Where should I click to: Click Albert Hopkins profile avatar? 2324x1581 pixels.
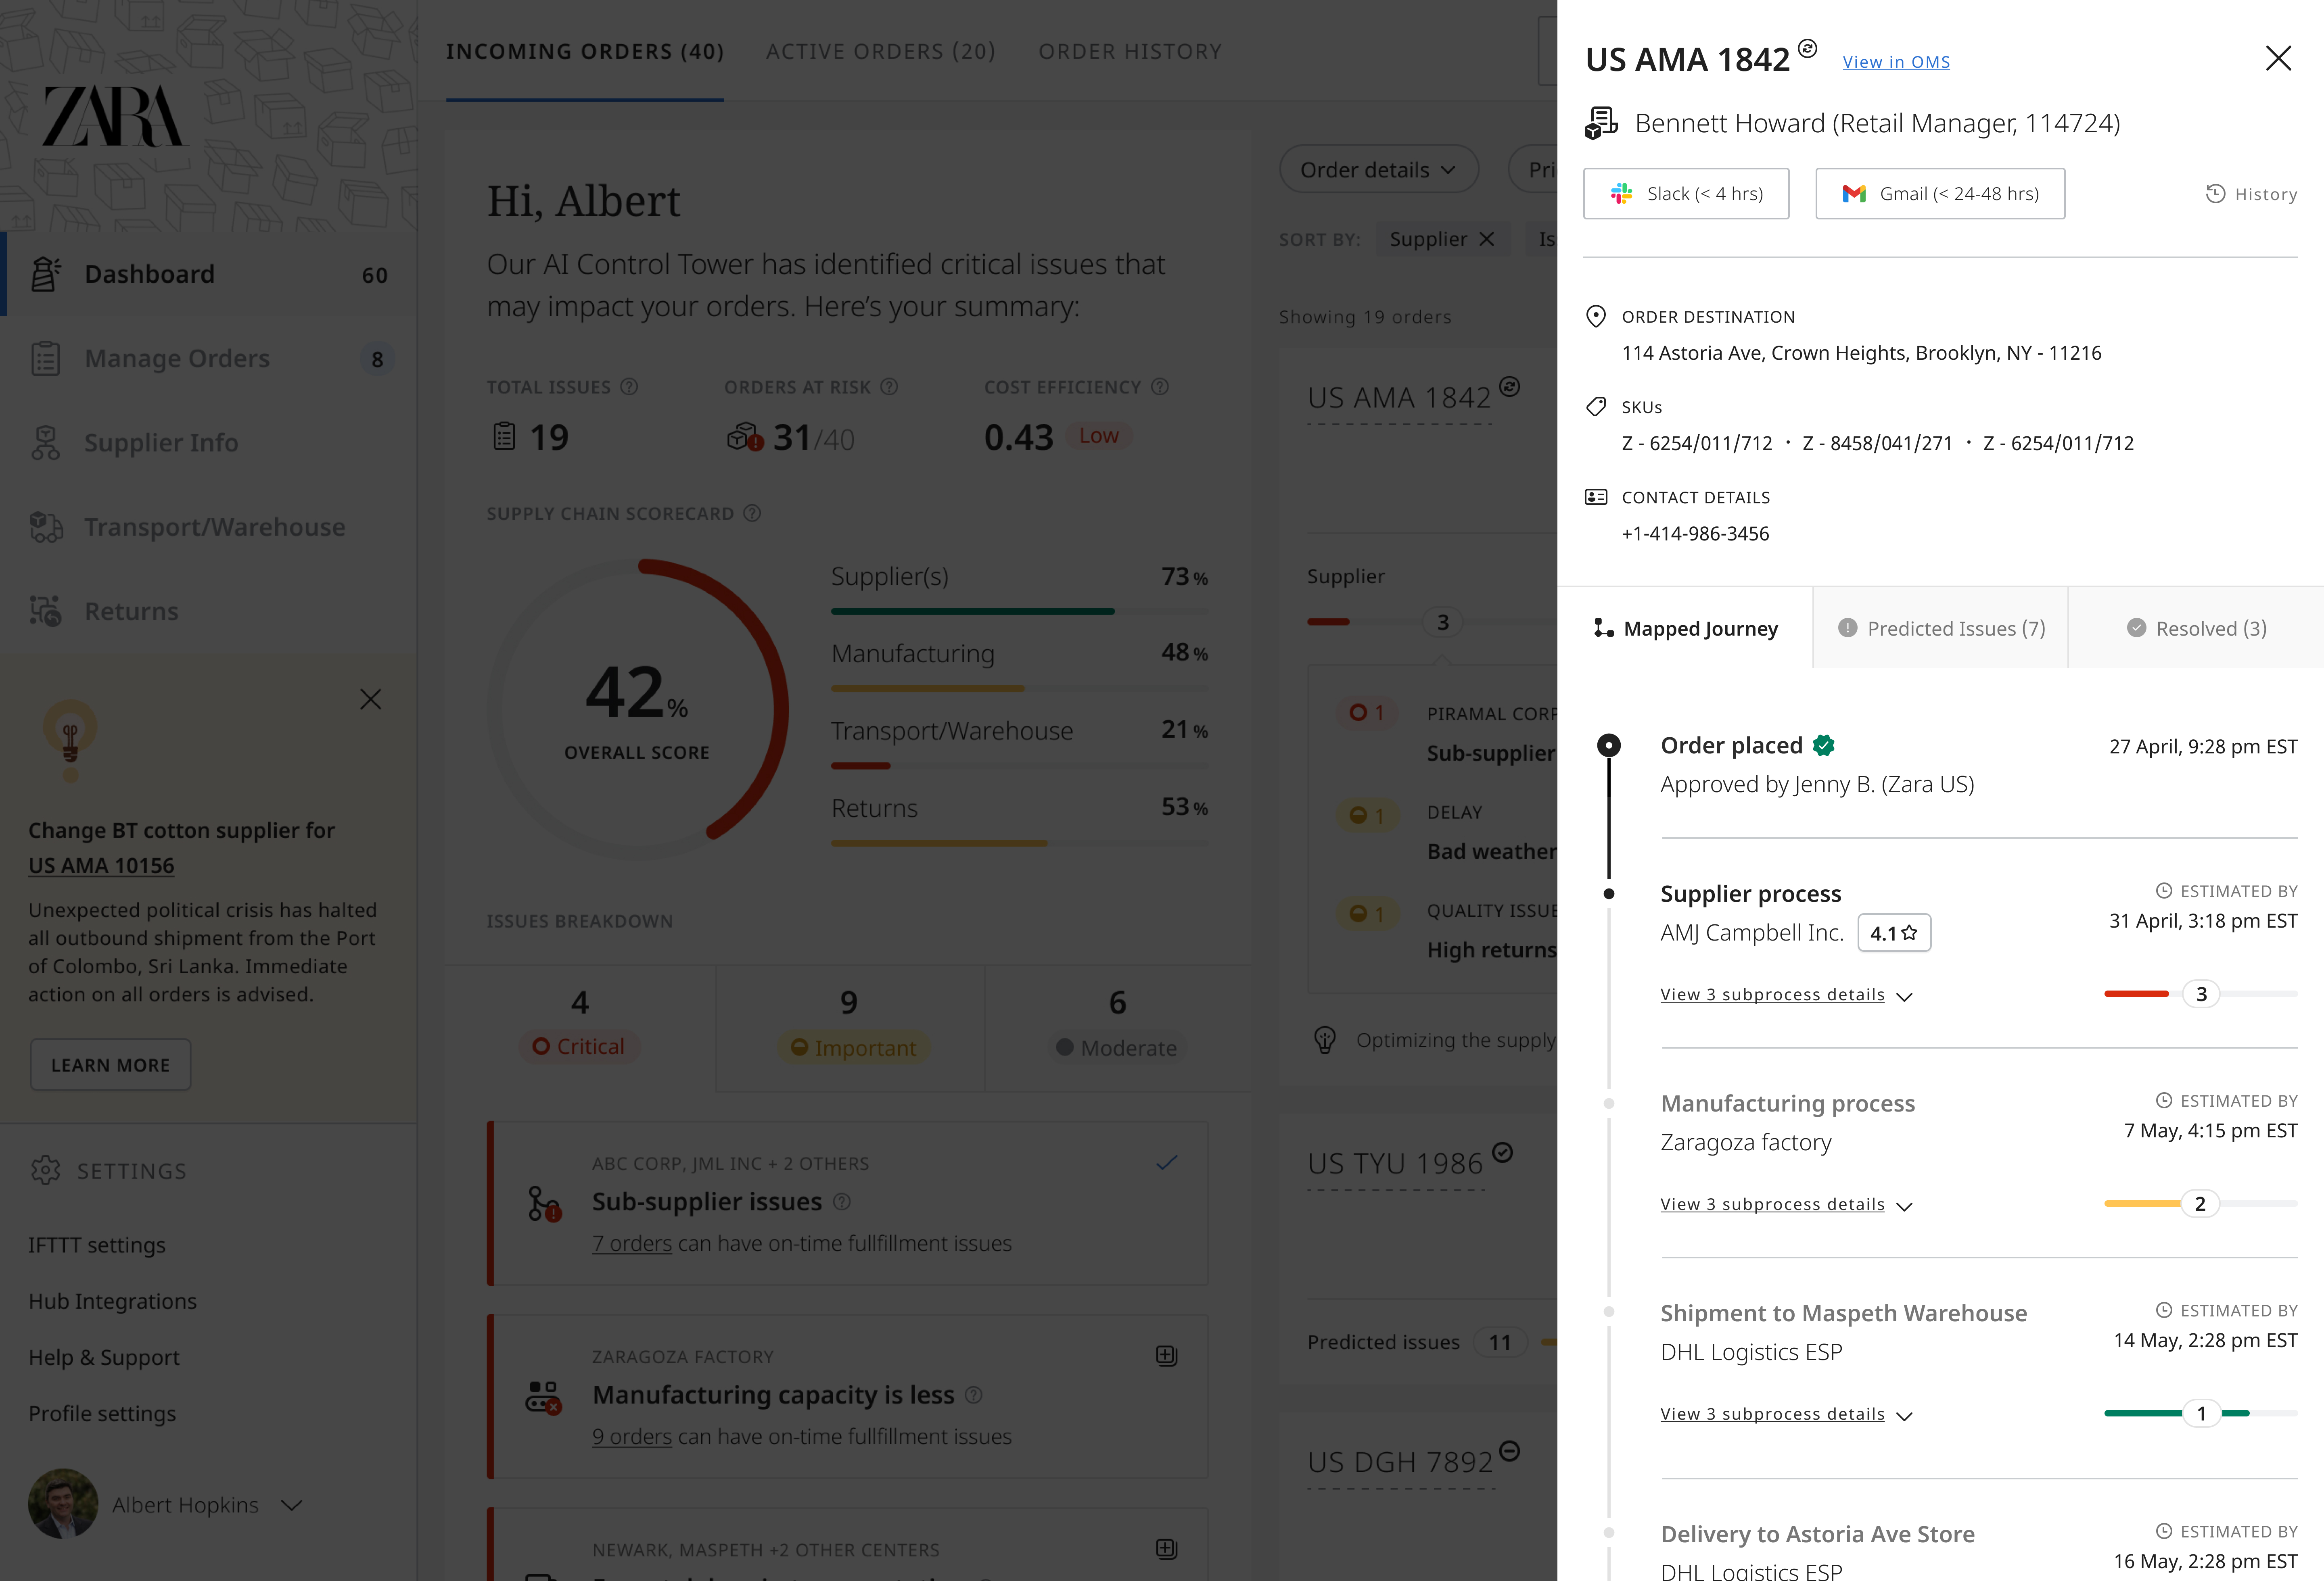(63, 1504)
